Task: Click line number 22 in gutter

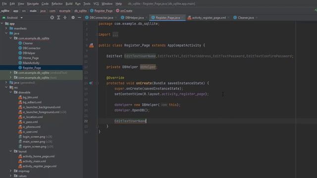Action: coord(86,121)
